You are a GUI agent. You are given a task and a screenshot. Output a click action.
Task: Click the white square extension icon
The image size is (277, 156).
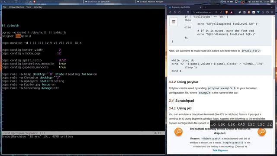coord(254,13)
